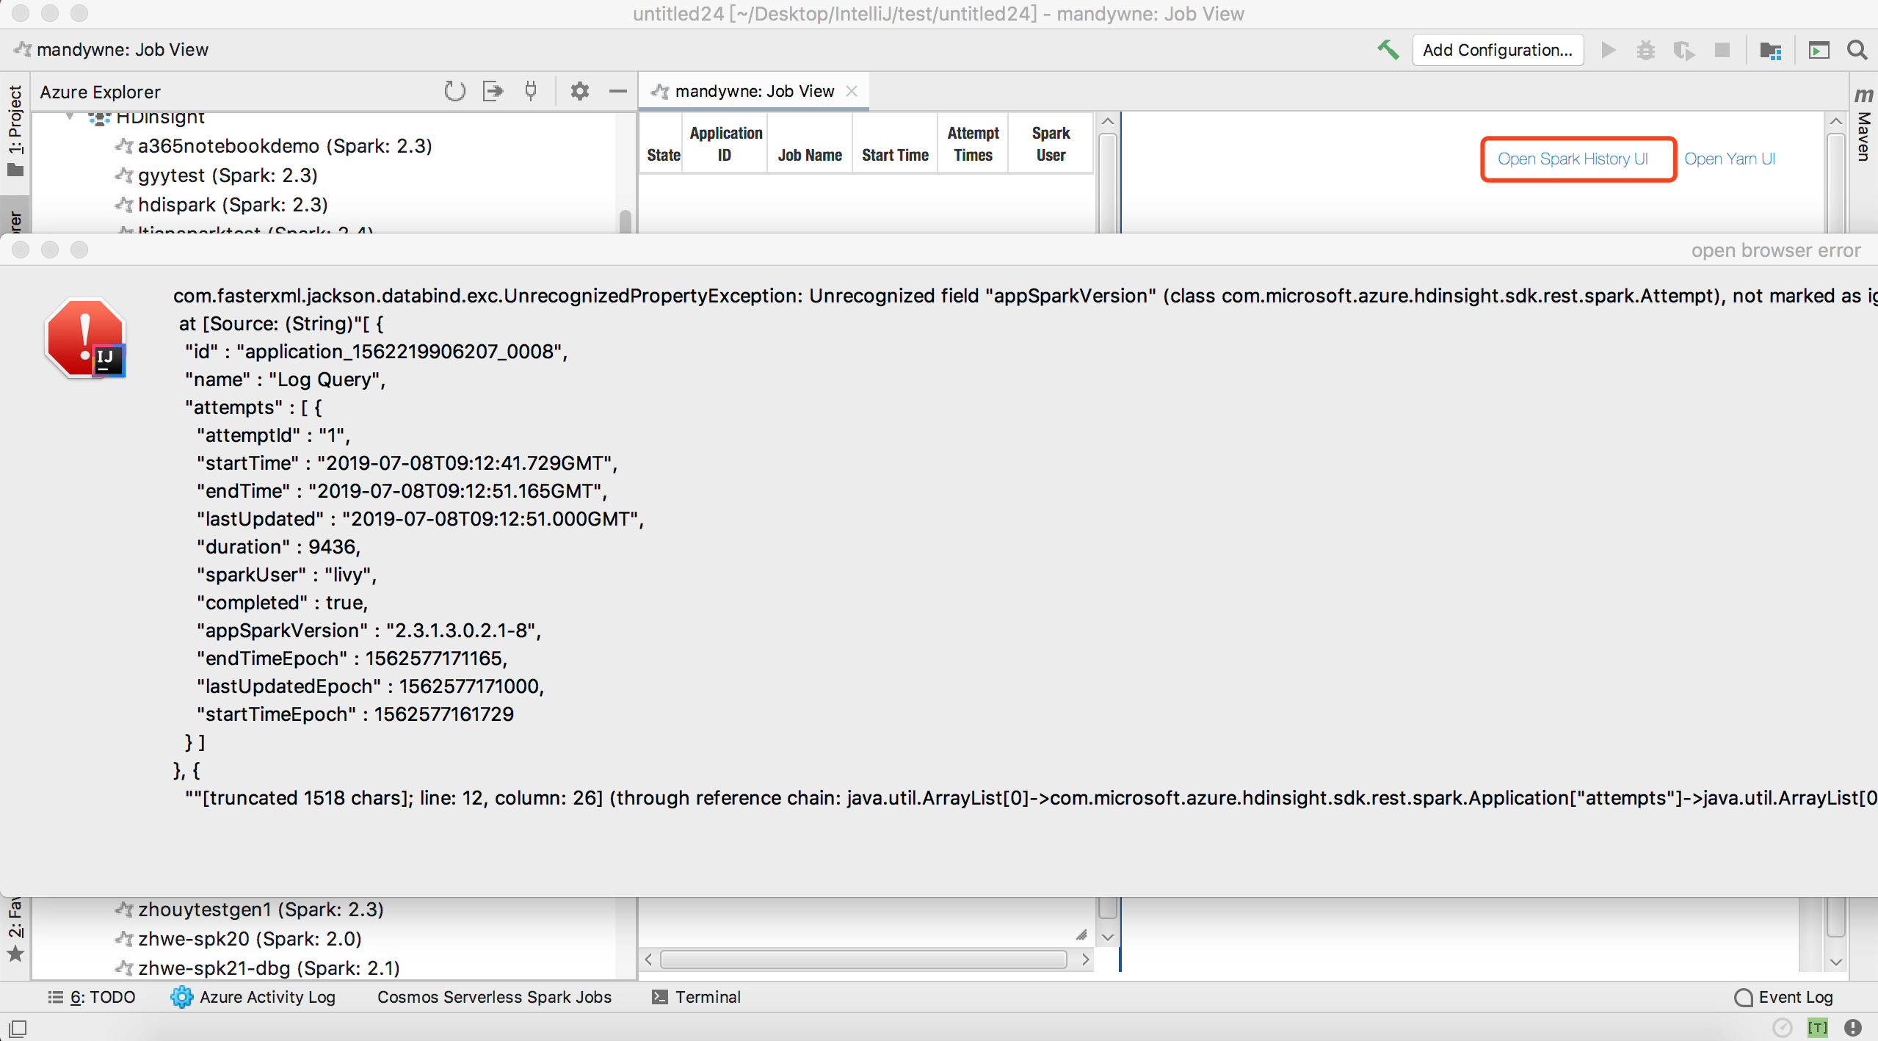The height and width of the screenshot is (1041, 1878).
Task: Open the Project Structure icon in the toolbar
Action: tap(1770, 50)
